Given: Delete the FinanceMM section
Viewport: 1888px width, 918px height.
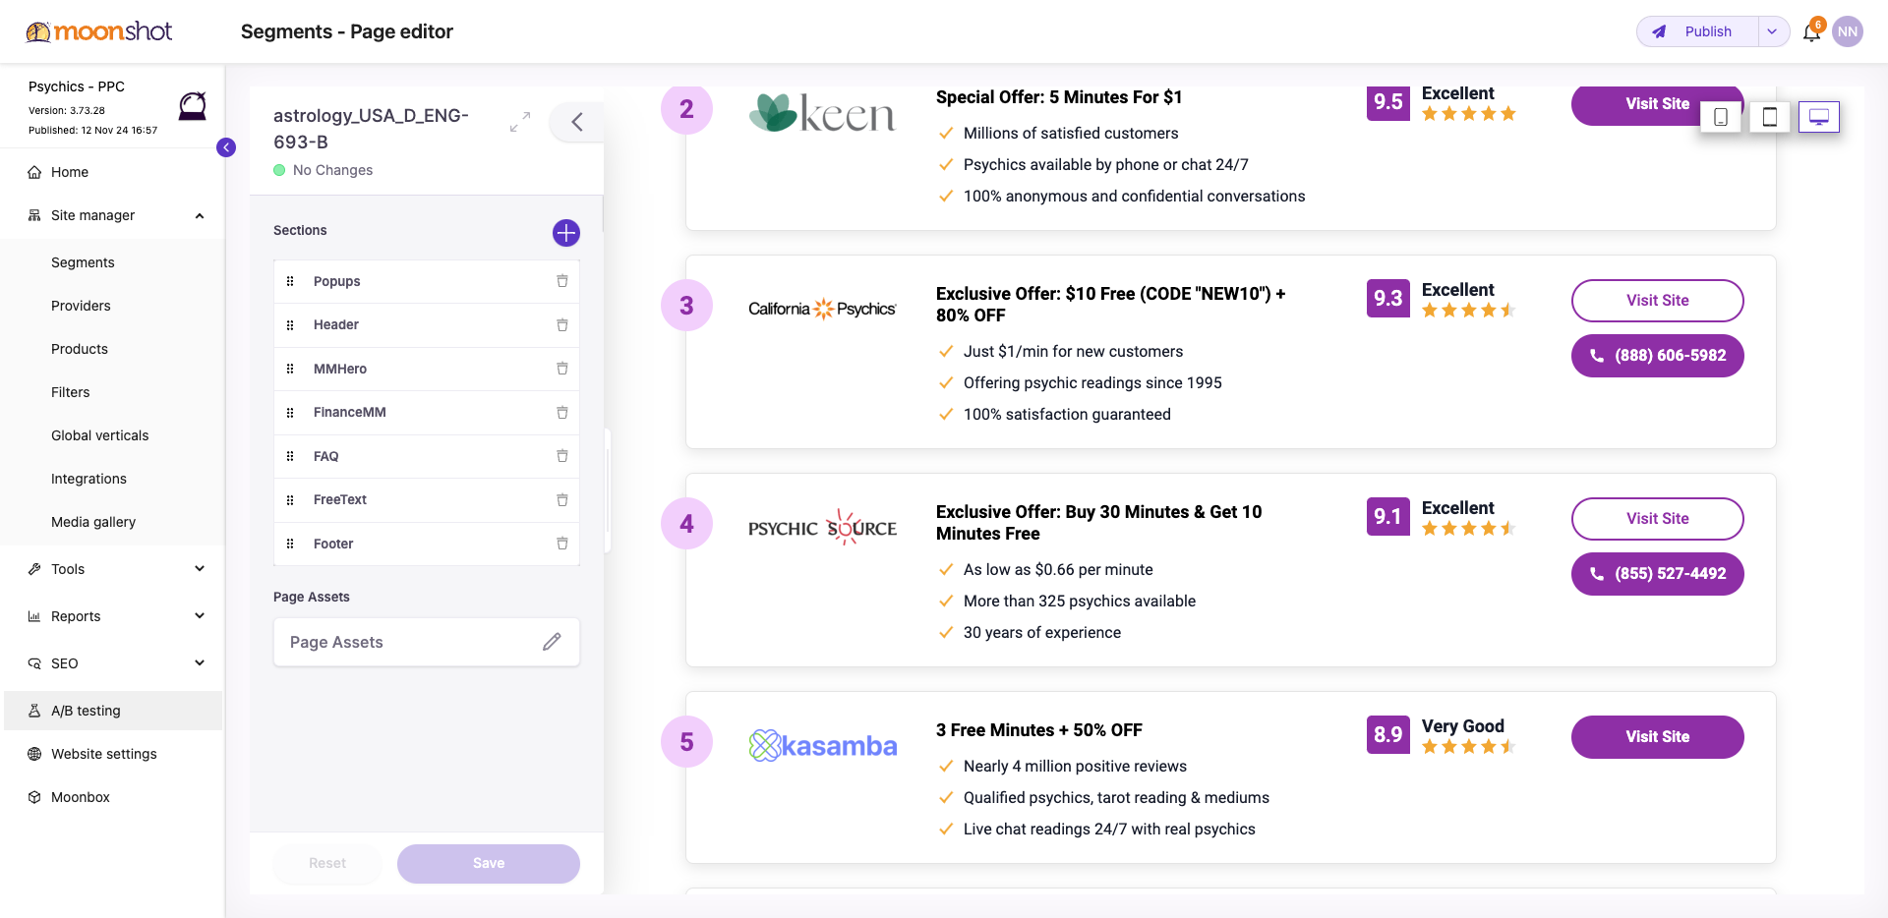Looking at the screenshot, I should [x=562, y=413].
